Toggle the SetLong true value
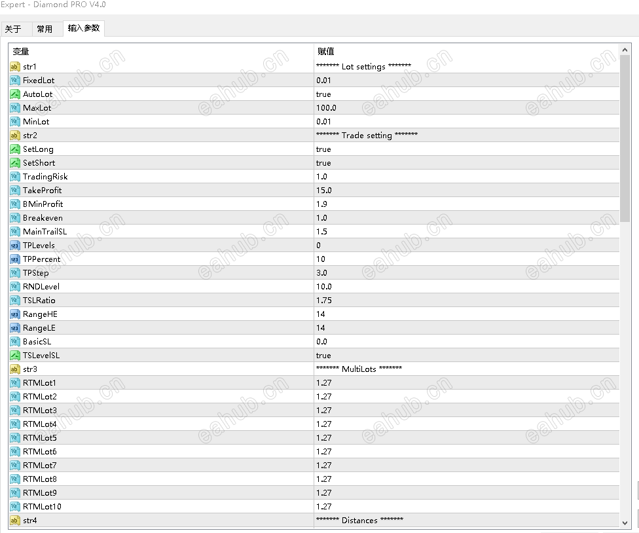Screen dimensions: 639x533 coord(323,149)
